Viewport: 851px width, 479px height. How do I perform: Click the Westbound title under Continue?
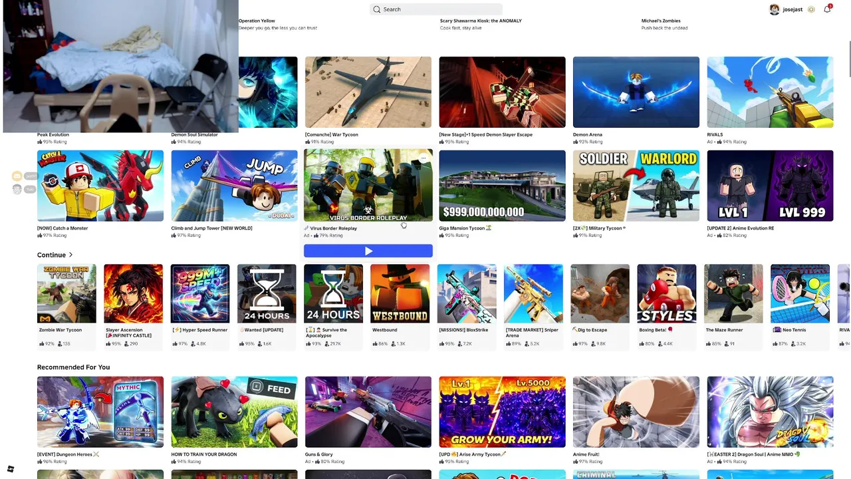(x=385, y=330)
